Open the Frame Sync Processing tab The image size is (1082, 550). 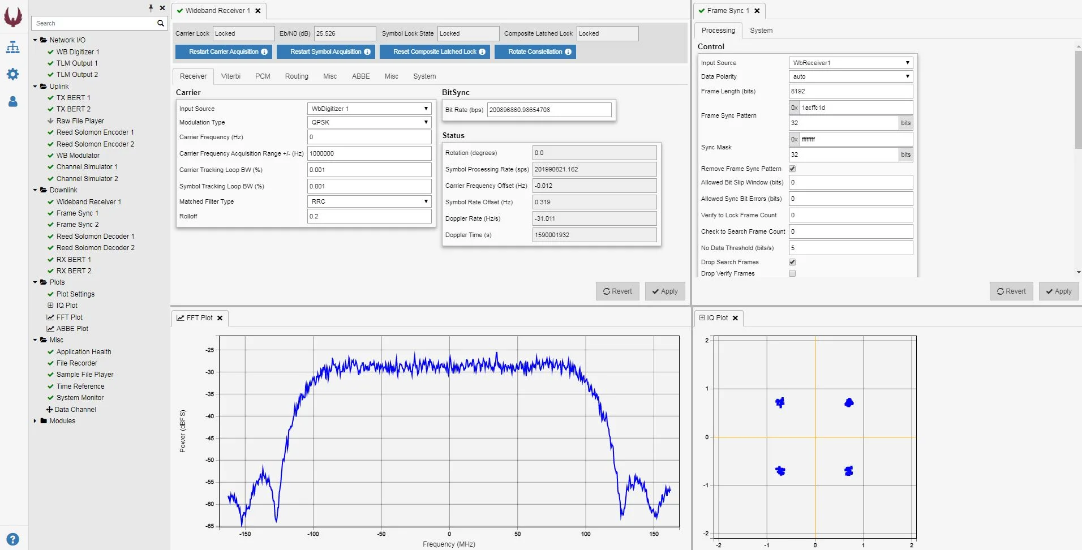pyautogui.click(x=718, y=31)
